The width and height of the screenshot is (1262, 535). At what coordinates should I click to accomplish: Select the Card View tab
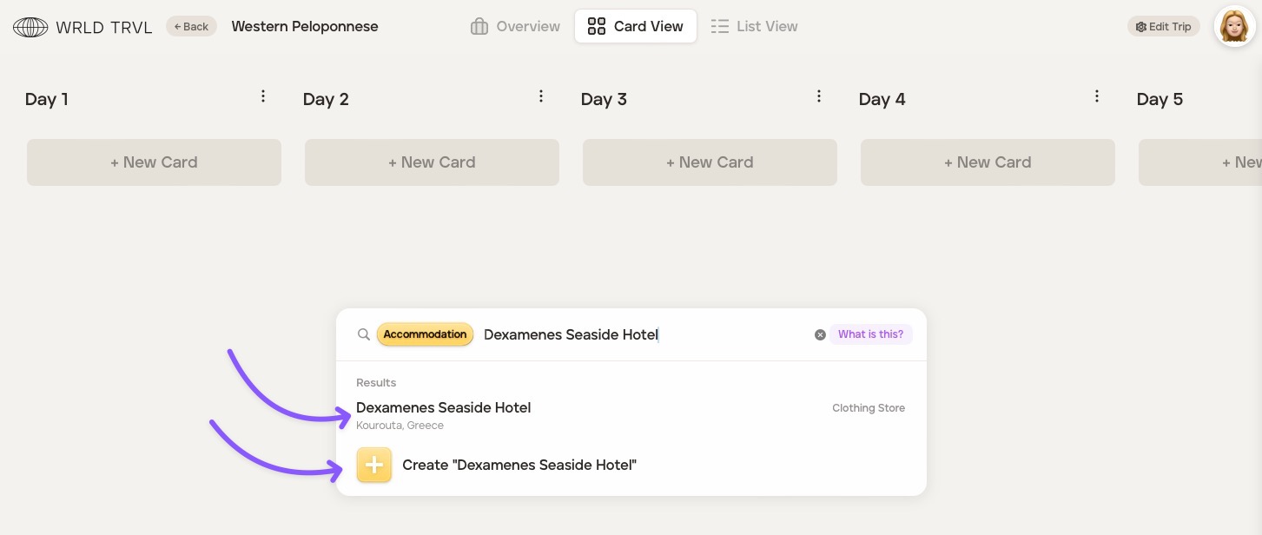pyautogui.click(x=635, y=27)
